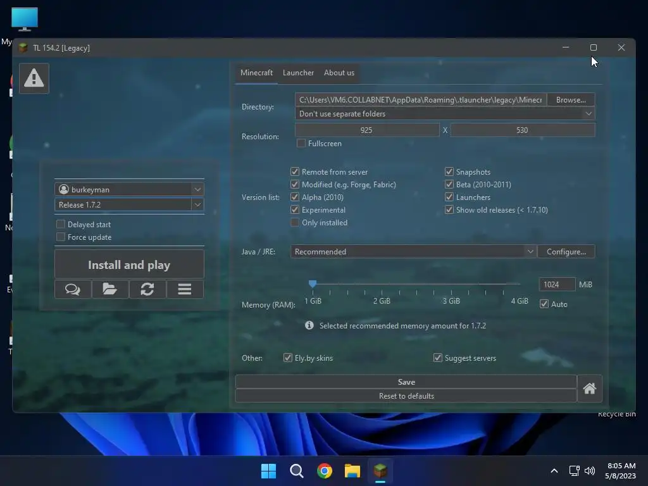Click the TLauncher taskbar icon
This screenshot has height=486, width=648.
(x=380, y=471)
